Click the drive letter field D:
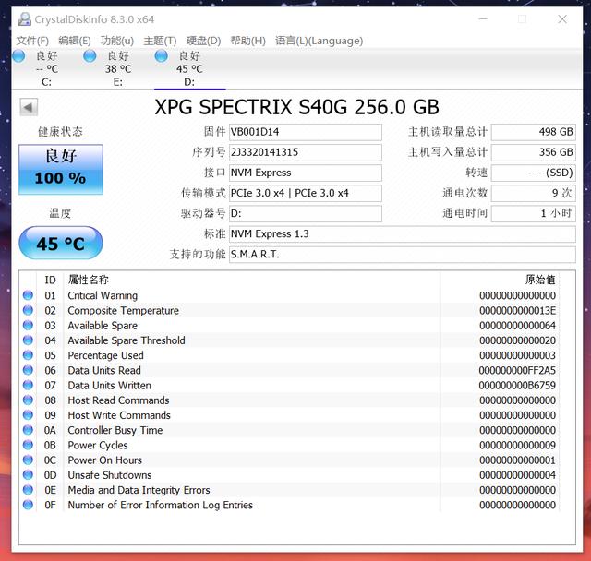 306,213
